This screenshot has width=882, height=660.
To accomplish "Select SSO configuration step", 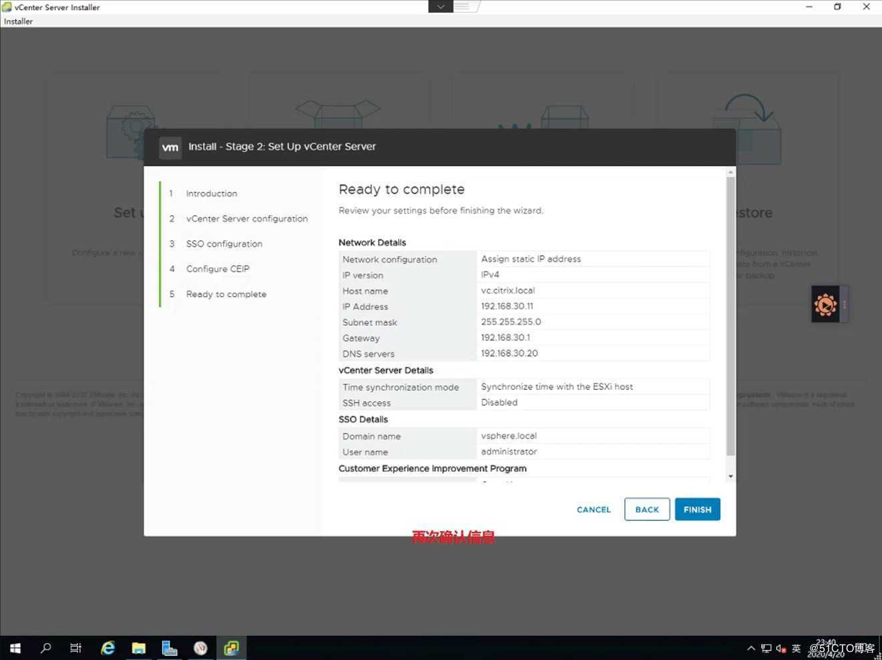I will 224,244.
